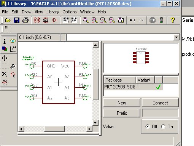Select the Name/Value R2 10k tool
194x146 pixels.
[5, 82]
